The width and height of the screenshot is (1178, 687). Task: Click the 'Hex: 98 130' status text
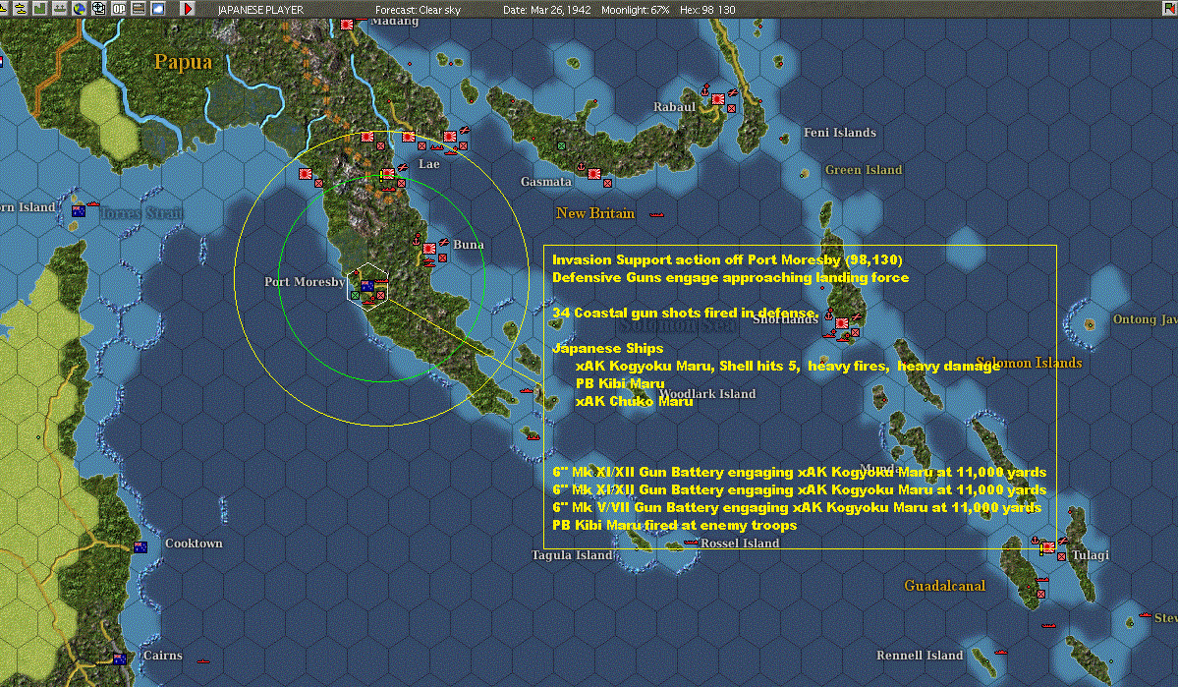707,10
